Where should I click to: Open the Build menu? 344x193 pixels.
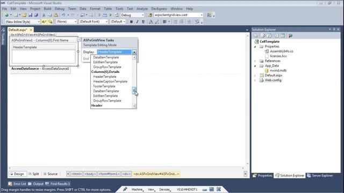coord(47,9)
